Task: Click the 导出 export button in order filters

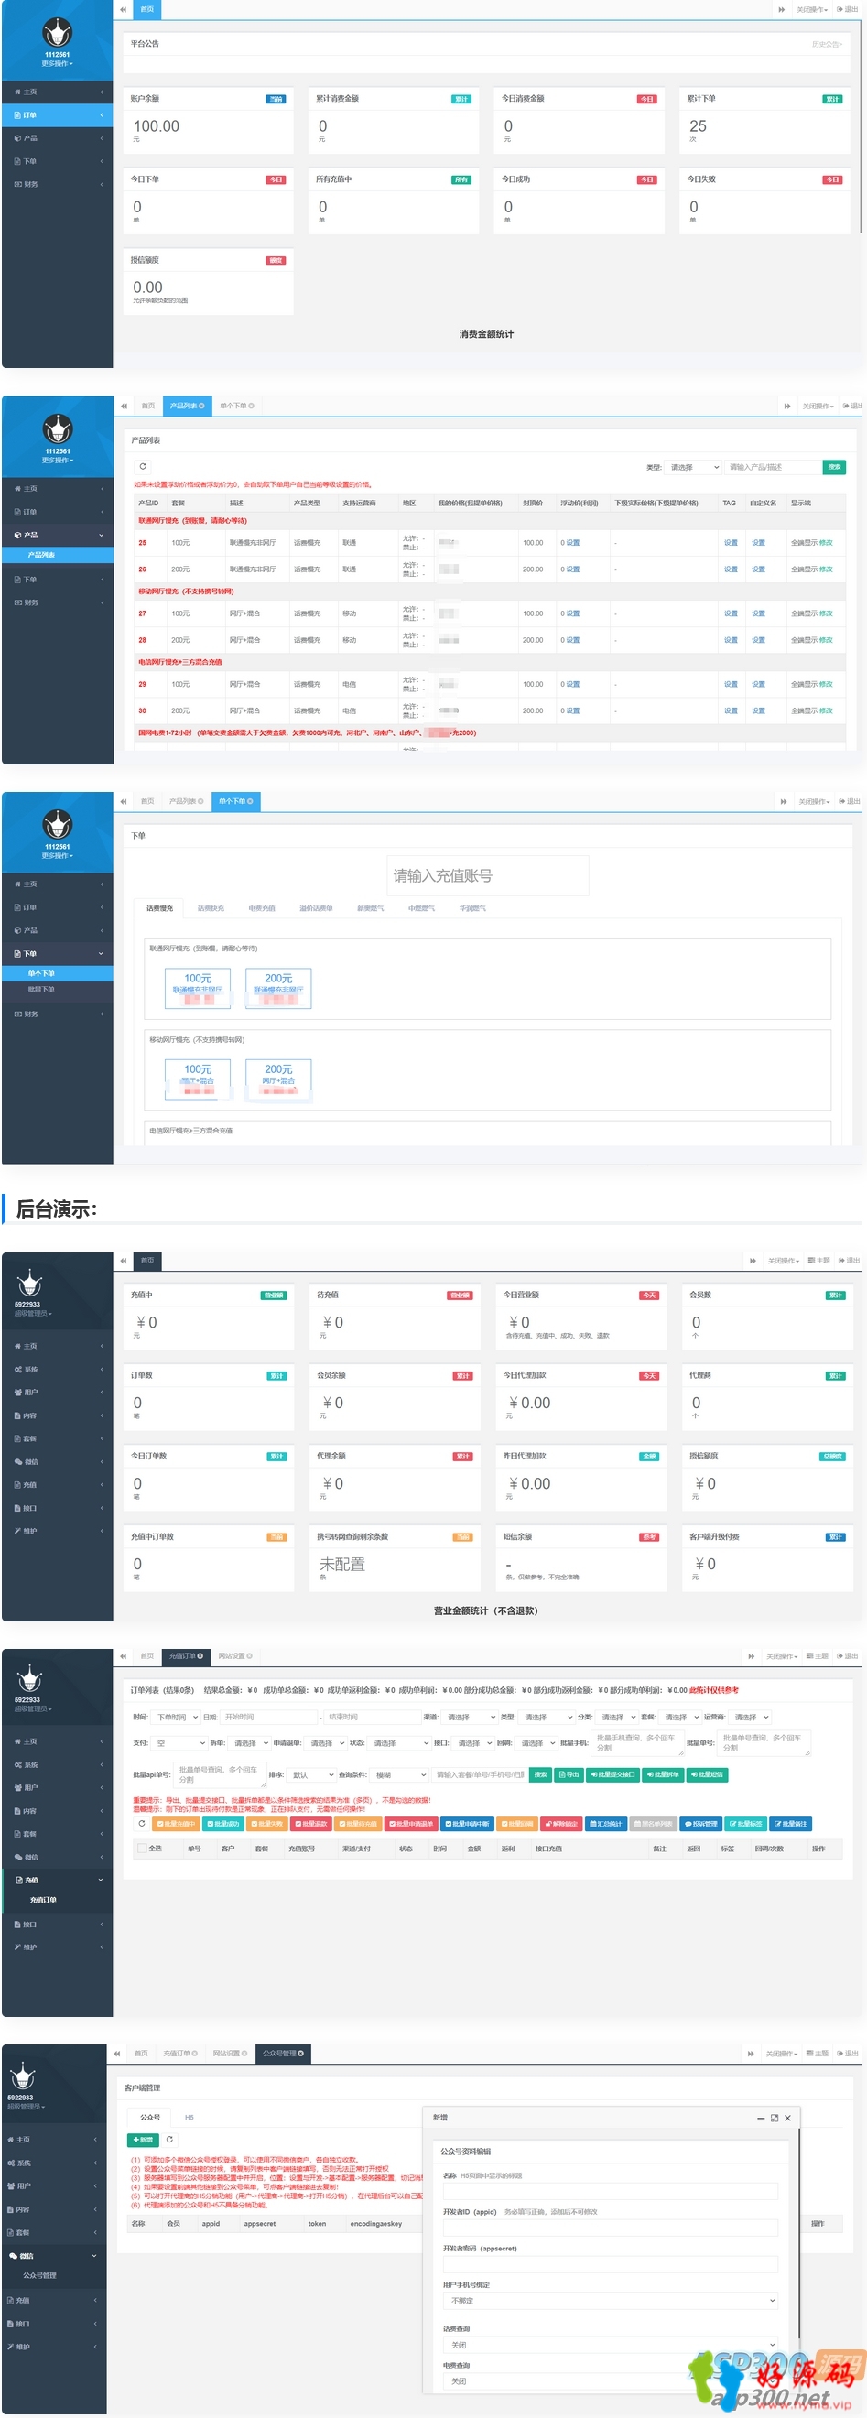Action: (569, 1774)
